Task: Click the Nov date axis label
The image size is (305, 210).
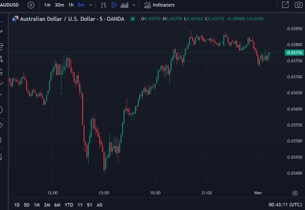Action: coord(258,193)
